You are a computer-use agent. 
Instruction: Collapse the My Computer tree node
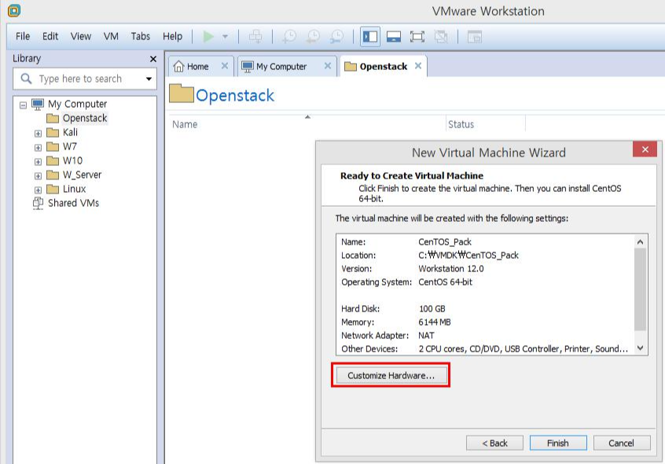(24, 105)
